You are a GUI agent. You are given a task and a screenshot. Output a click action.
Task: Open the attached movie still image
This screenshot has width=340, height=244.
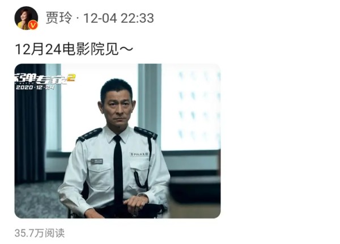[117, 141]
